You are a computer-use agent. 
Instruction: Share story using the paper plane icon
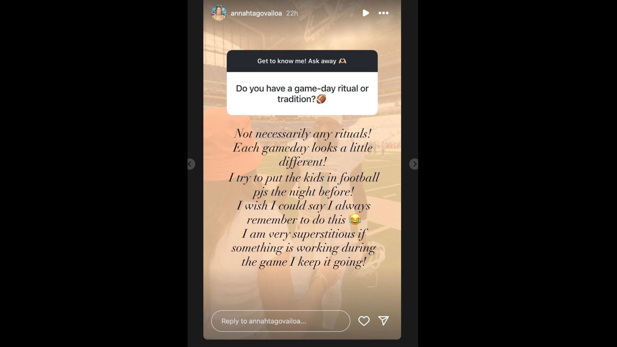coord(383,321)
